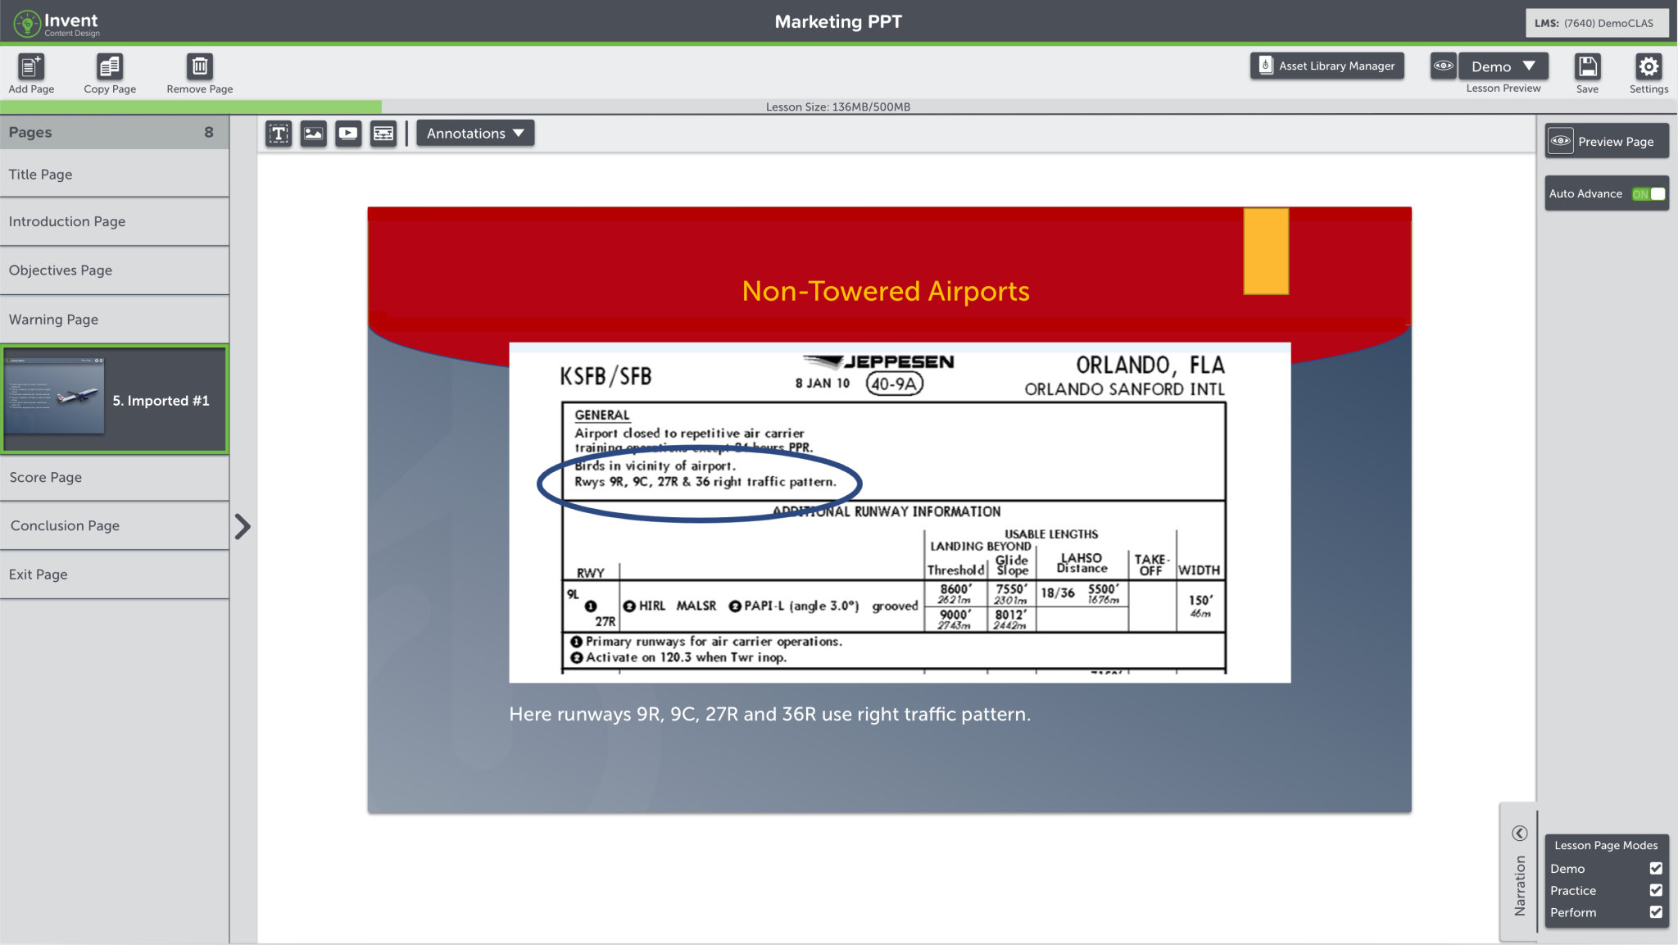
Task: Click the Remove Page trash icon
Action: pyautogui.click(x=199, y=66)
